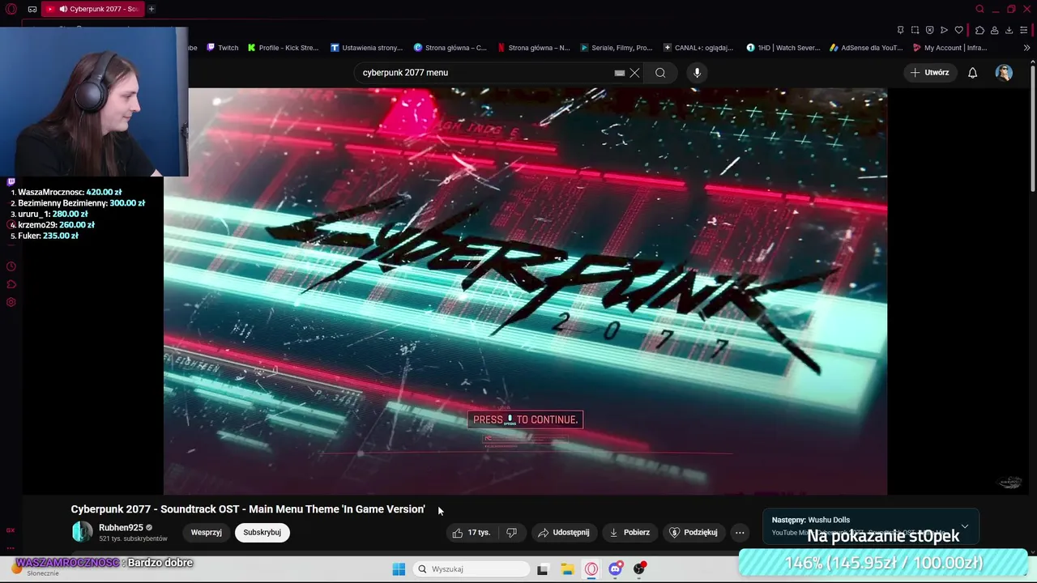Open YouTube notifications bell
This screenshot has width=1037, height=583.
tap(972, 73)
